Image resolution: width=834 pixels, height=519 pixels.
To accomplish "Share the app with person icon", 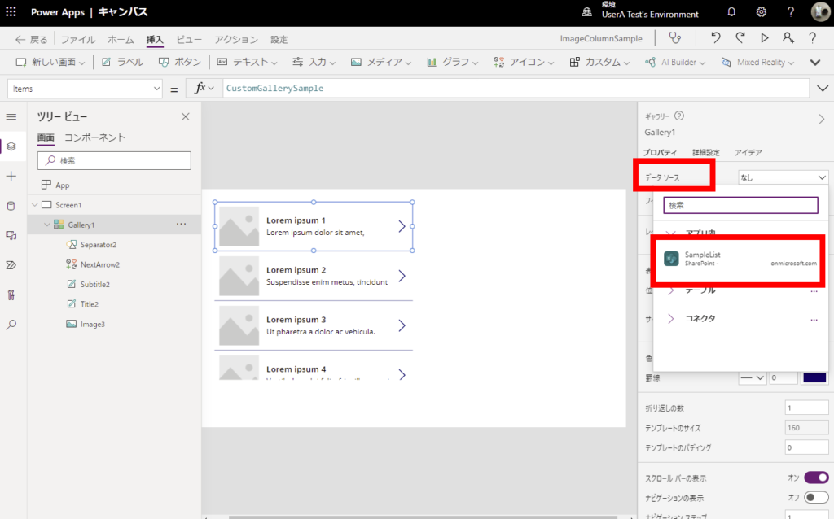I will (x=788, y=37).
